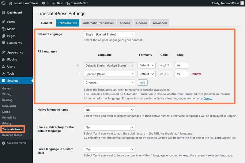The height and width of the screenshot is (163, 245).
Task: Switch to the Advanced tab
Action: coord(160,23)
